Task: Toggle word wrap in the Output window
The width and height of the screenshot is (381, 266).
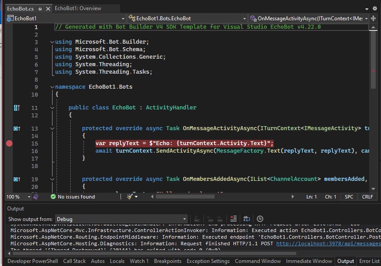Action: (246, 219)
